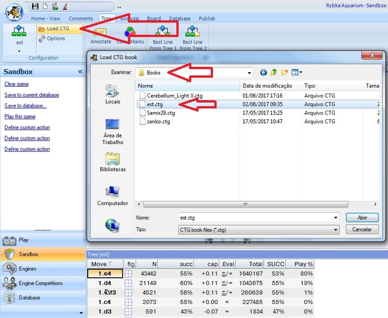
Task: Expand the dropdown arrow under est
Action: pyautogui.click(x=19, y=51)
